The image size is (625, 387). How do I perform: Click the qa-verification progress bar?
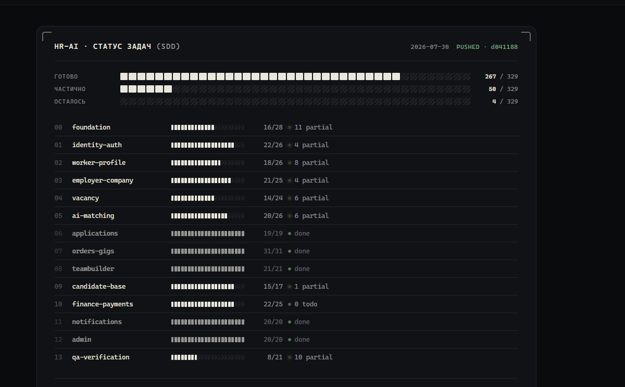pos(208,357)
